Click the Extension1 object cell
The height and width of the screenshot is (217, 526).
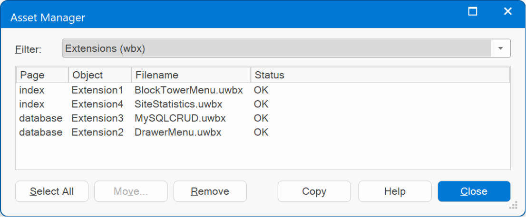pos(97,90)
